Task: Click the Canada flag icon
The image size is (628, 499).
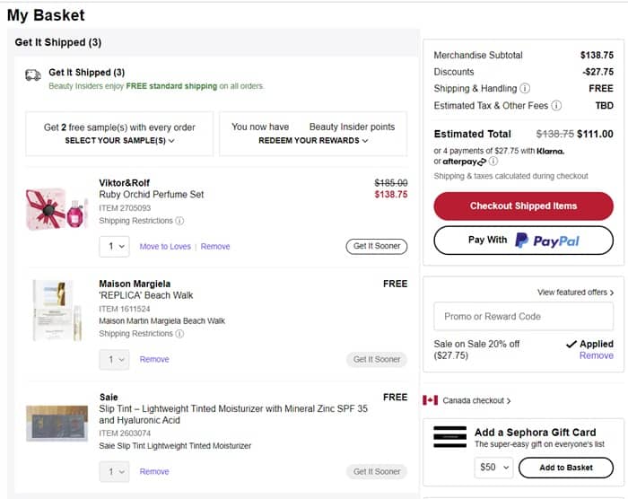Action: tap(430, 400)
